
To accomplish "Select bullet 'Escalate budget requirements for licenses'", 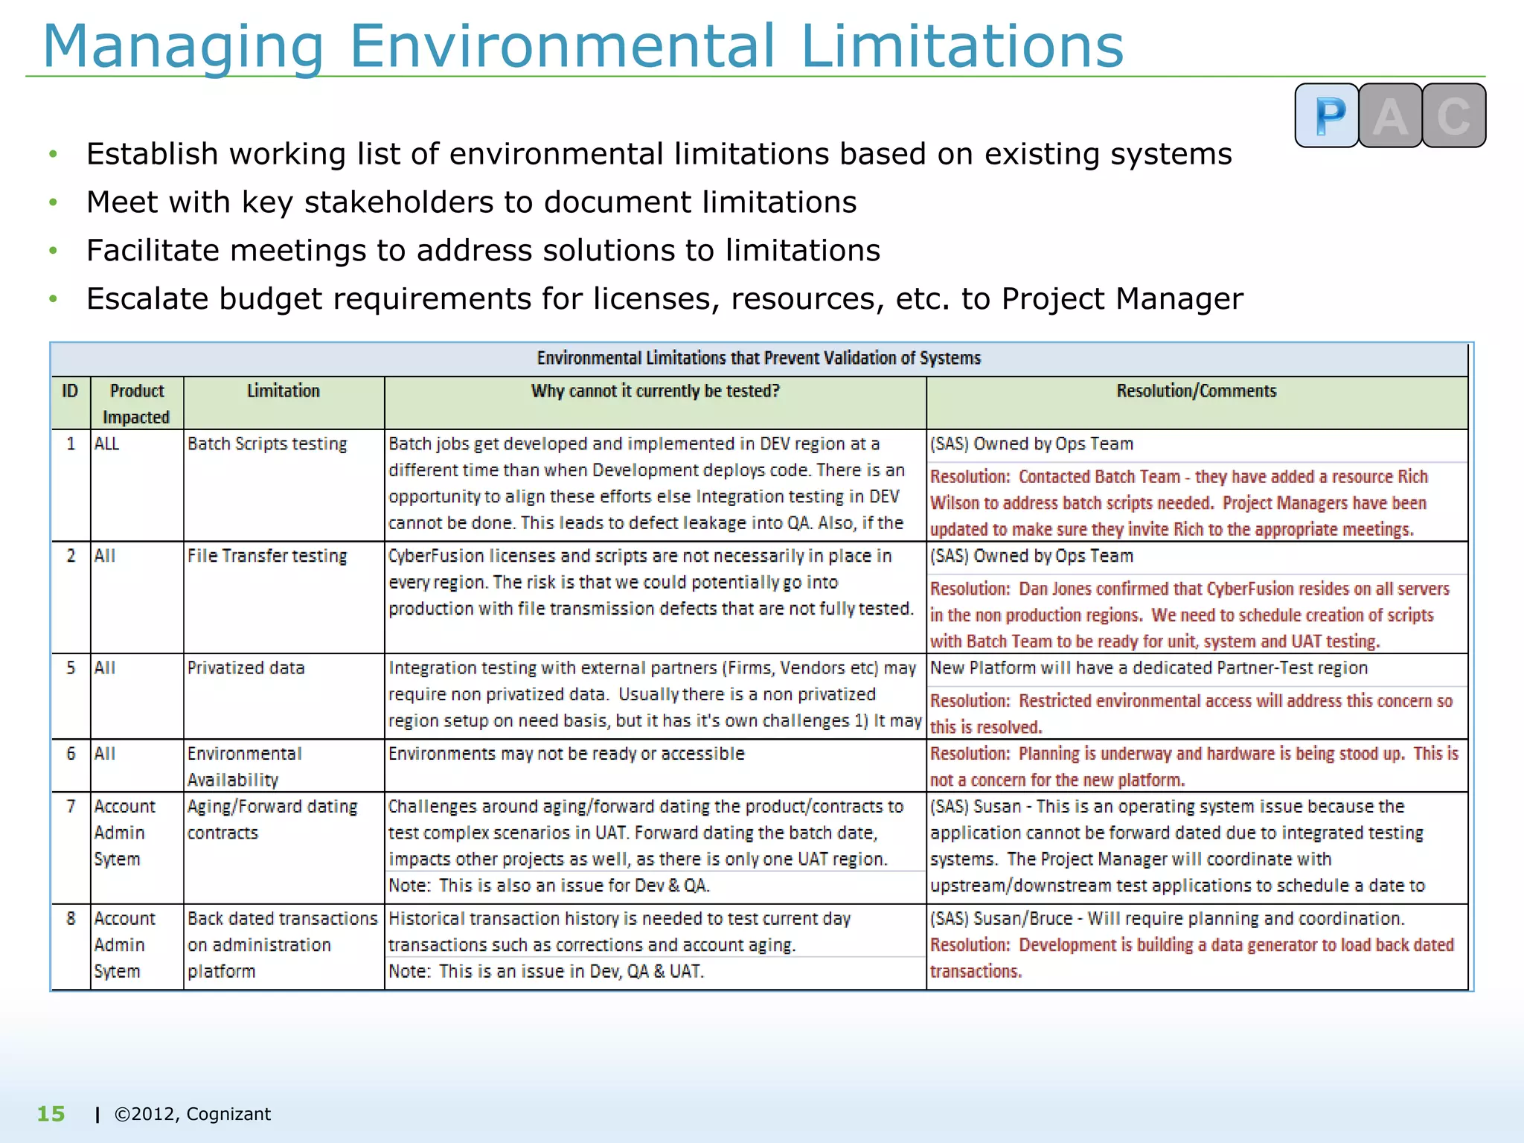I will coord(665,299).
